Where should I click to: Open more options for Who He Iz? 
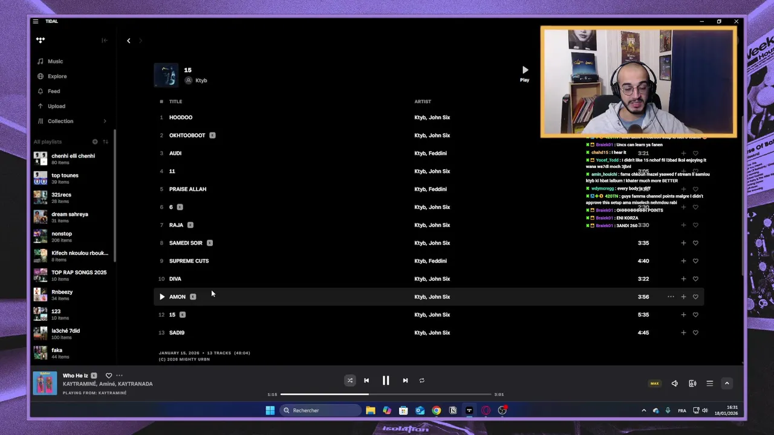[119, 376]
